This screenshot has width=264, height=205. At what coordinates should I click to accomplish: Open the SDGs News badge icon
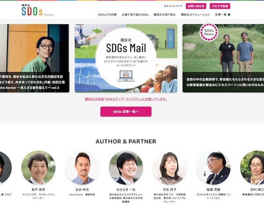coord(209,32)
